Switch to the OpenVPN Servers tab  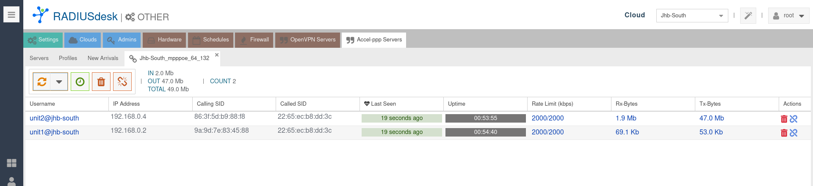click(x=307, y=40)
